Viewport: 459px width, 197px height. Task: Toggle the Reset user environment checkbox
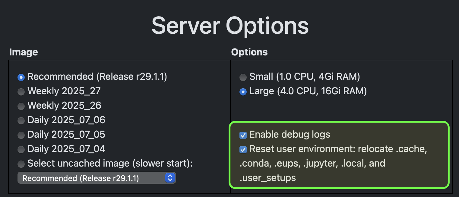[x=243, y=149]
